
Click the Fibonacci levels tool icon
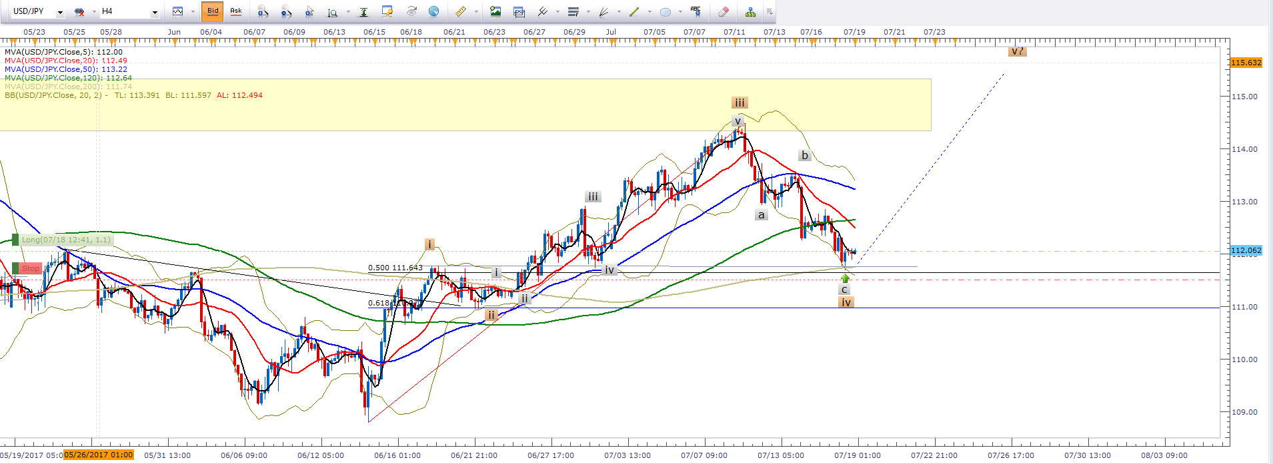coord(573,11)
